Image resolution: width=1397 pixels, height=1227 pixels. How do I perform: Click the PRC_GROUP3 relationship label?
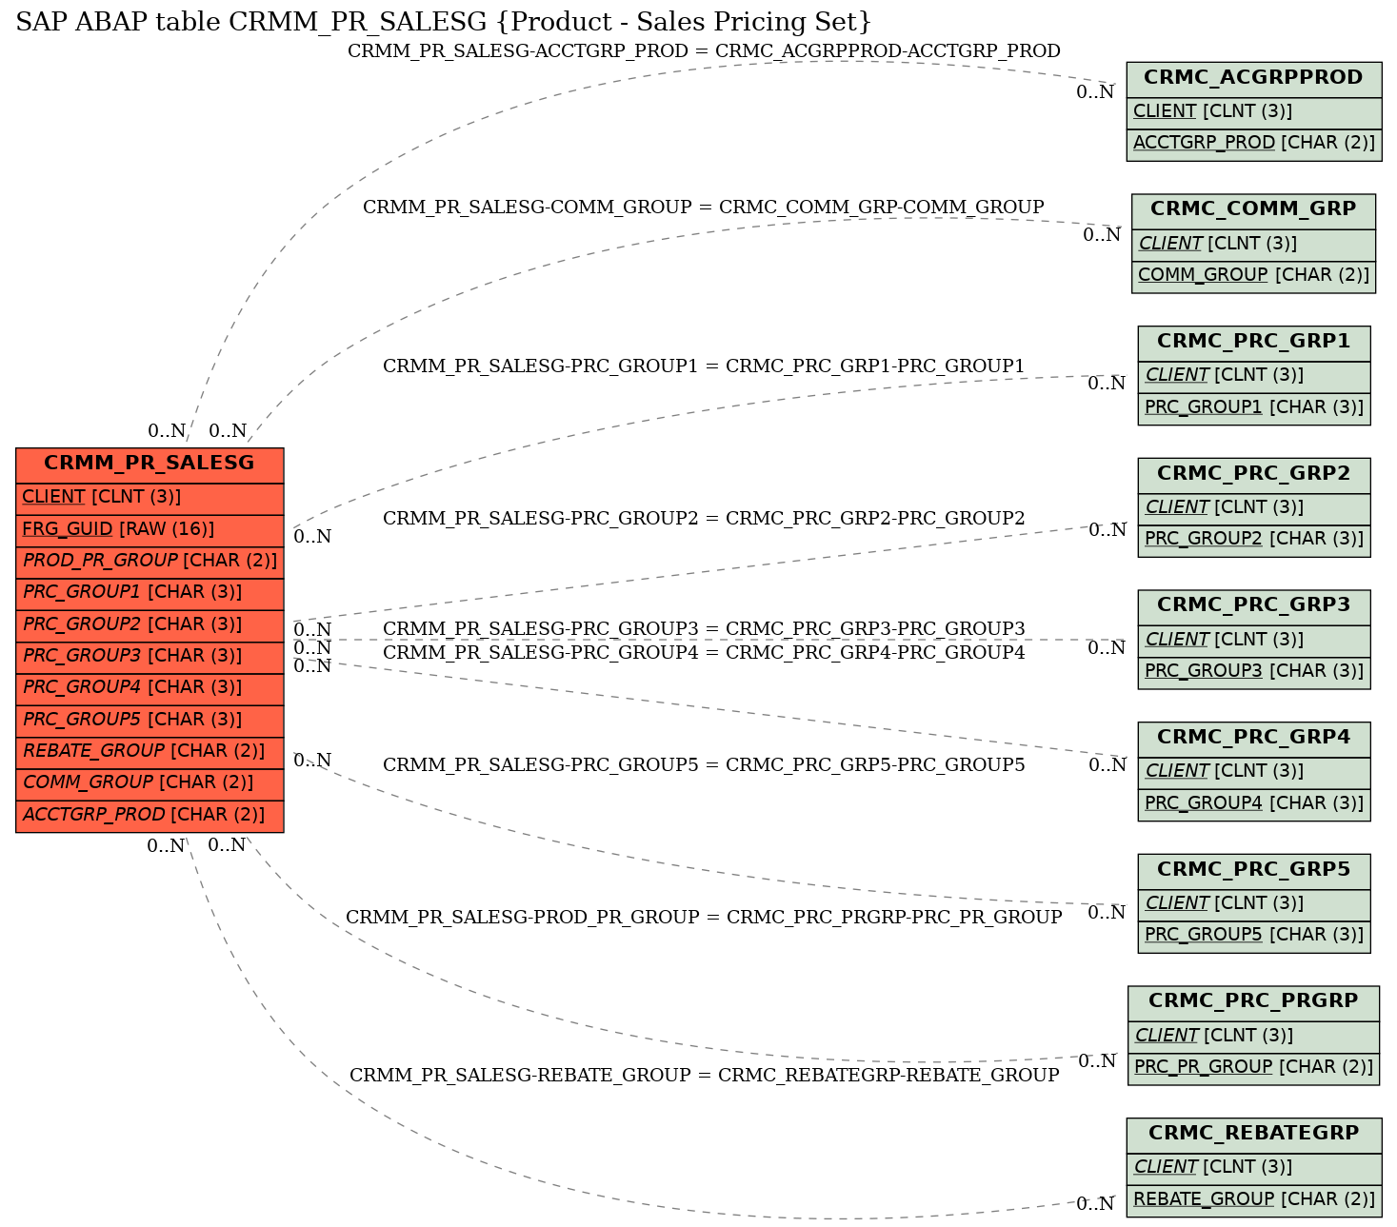[704, 629]
